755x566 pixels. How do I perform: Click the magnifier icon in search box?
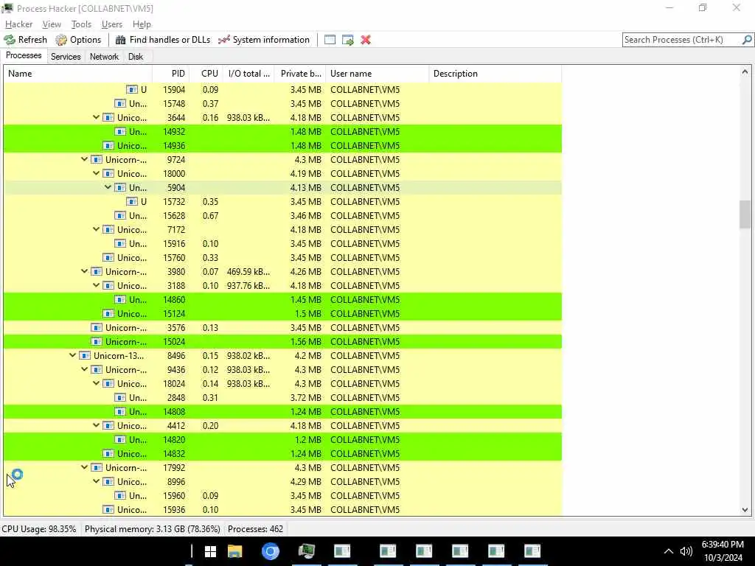747,40
